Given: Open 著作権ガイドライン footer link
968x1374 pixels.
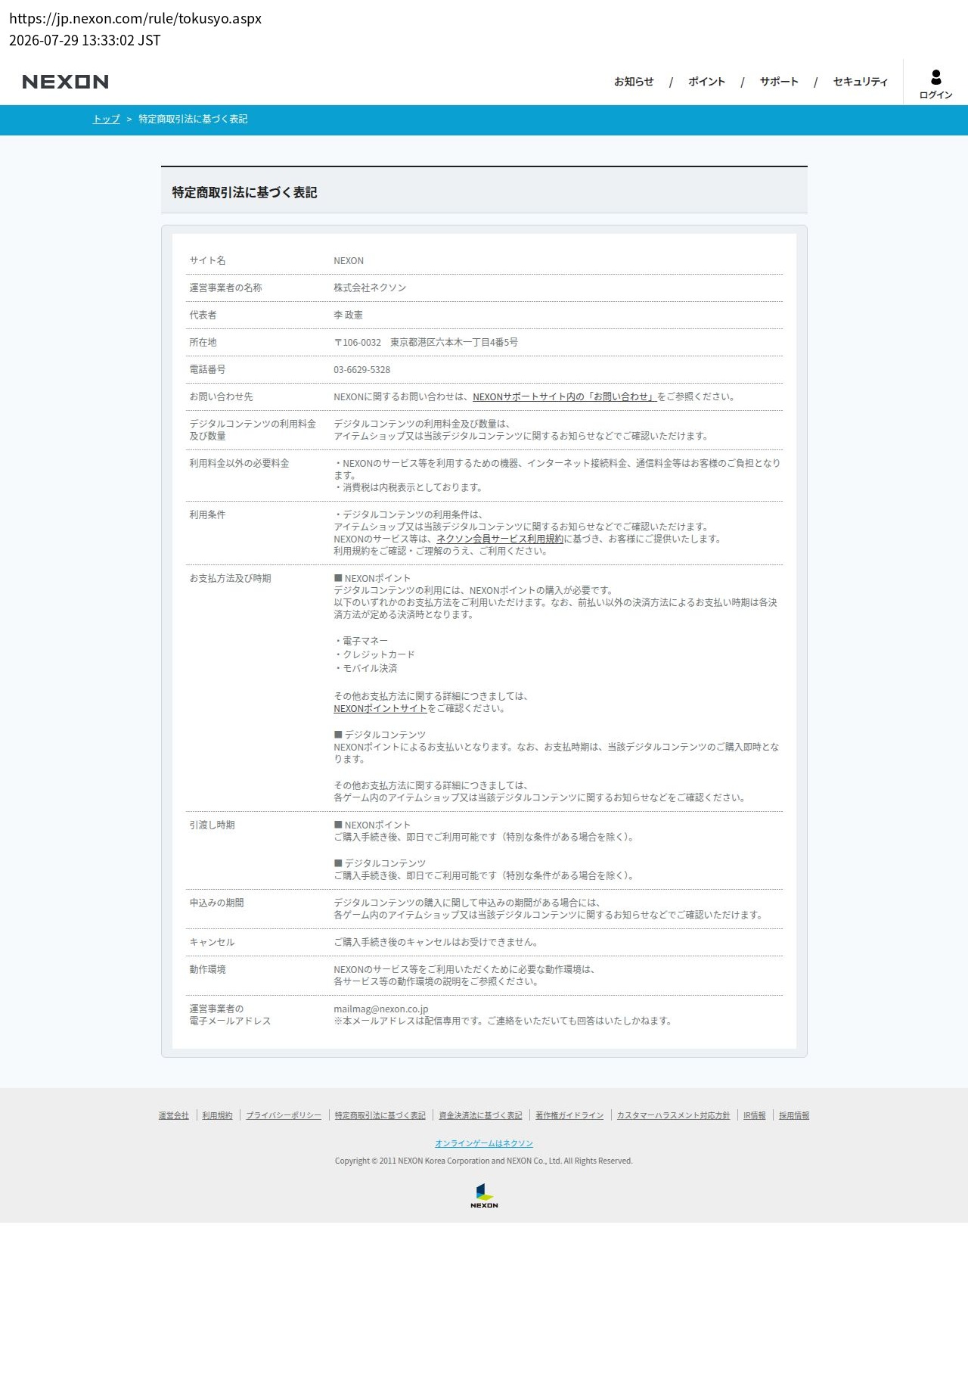Looking at the screenshot, I should [x=569, y=1116].
